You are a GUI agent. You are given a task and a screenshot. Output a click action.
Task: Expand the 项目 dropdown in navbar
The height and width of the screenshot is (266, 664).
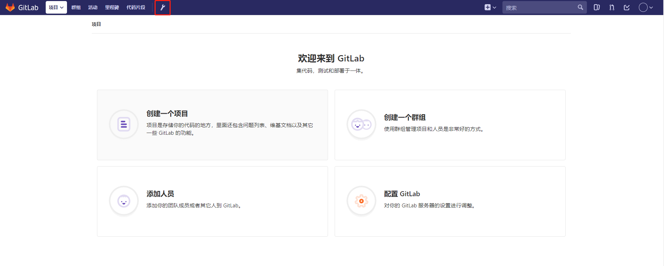coord(56,7)
